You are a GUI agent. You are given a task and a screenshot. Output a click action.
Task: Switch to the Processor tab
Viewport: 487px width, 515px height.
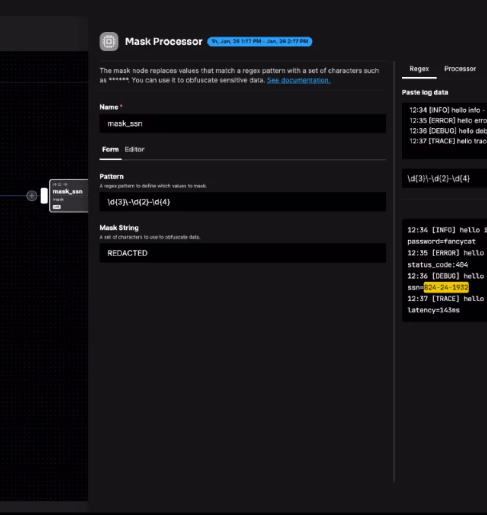[460, 69]
